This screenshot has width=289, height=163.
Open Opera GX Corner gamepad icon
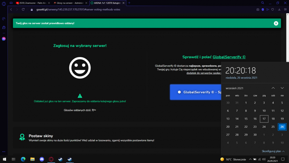coord(11,3)
